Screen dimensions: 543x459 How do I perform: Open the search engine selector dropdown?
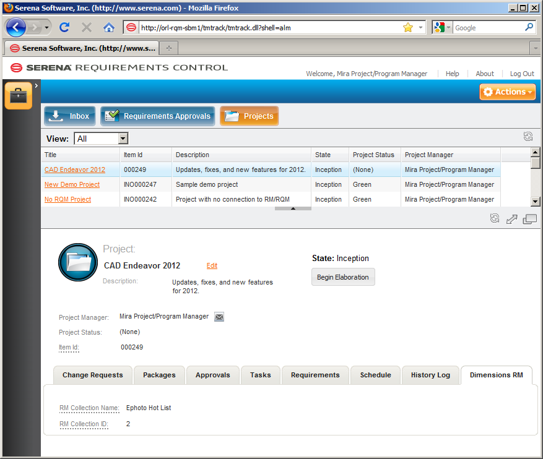coord(442,27)
